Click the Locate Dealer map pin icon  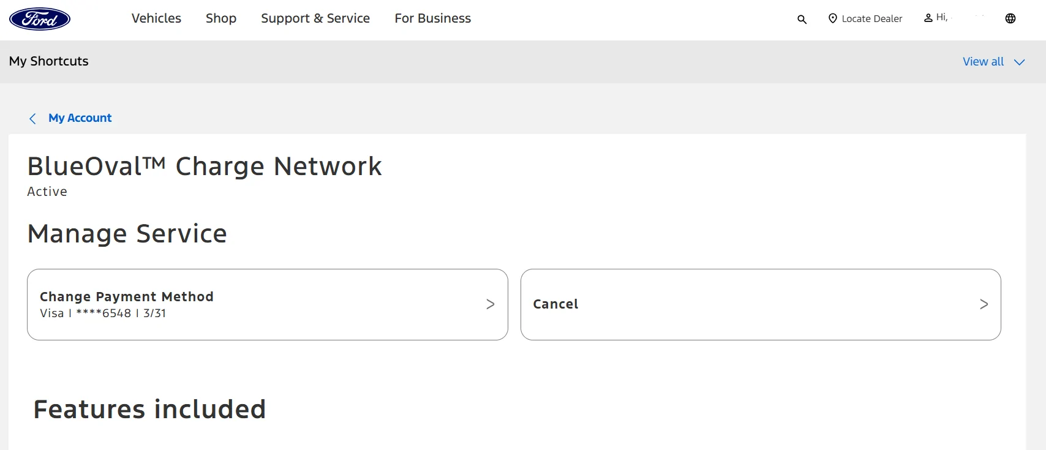[832, 18]
